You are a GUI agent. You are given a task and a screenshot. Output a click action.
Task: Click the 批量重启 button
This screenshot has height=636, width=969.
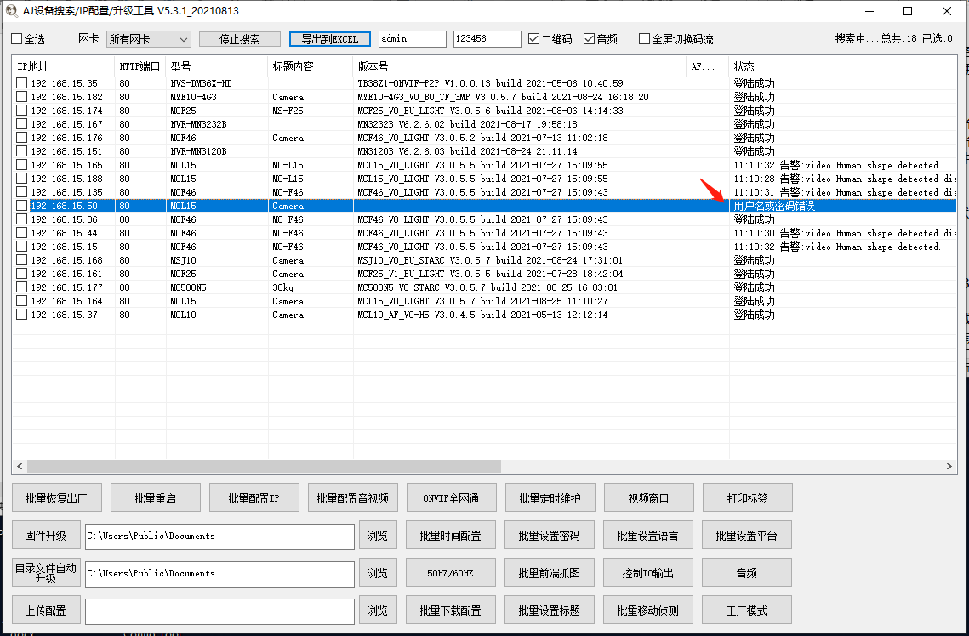155,497
